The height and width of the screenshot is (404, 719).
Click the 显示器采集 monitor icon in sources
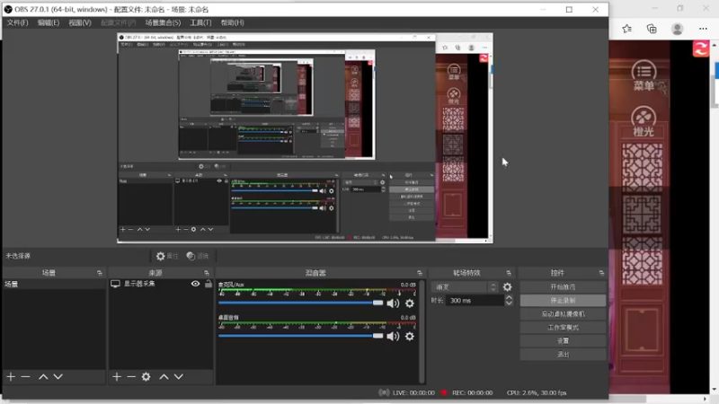pos(115,284)
